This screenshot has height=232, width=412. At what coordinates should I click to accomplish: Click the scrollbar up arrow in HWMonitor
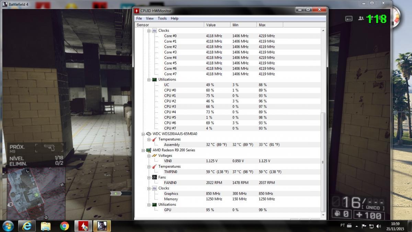323,30
